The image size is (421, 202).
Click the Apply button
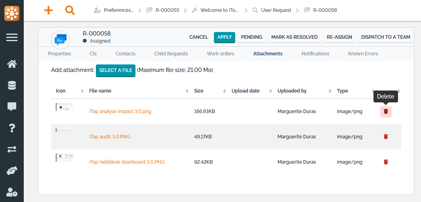[225, 37]
